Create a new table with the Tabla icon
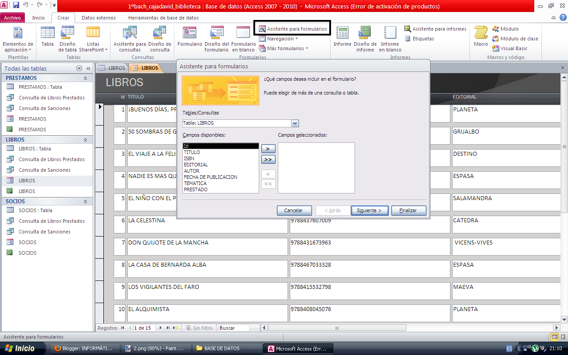The height and width of the screenshot is (355, 568). click(47, 38)
